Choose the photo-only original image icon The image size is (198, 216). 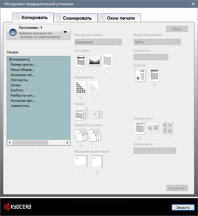coord(94,61)
